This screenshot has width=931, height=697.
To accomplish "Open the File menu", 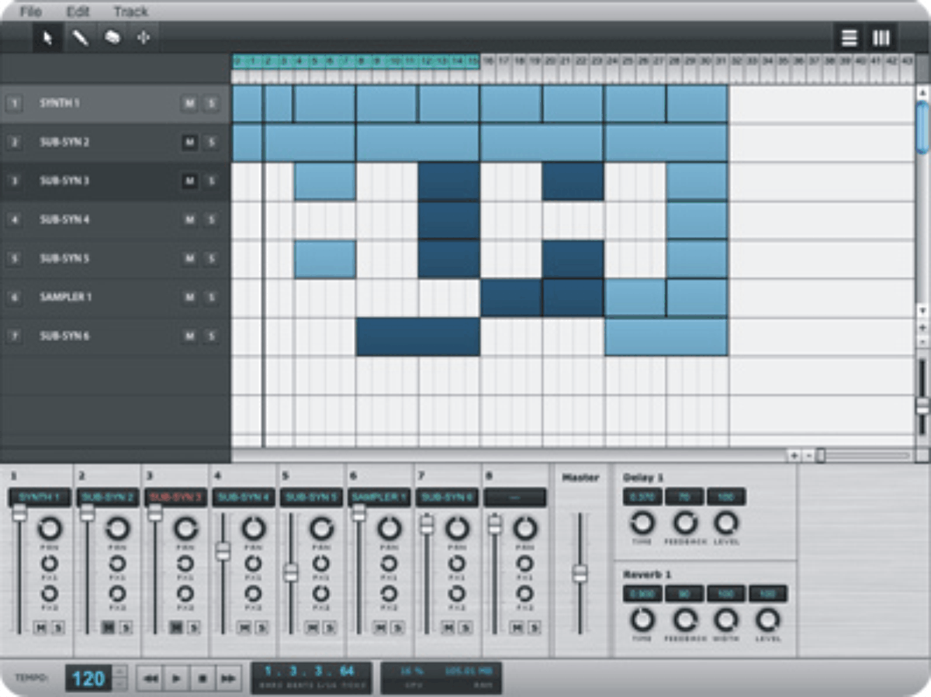I will pos(31,12).
